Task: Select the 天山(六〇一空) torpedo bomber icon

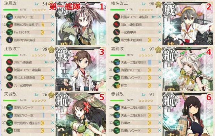Action: pos(10,17)
